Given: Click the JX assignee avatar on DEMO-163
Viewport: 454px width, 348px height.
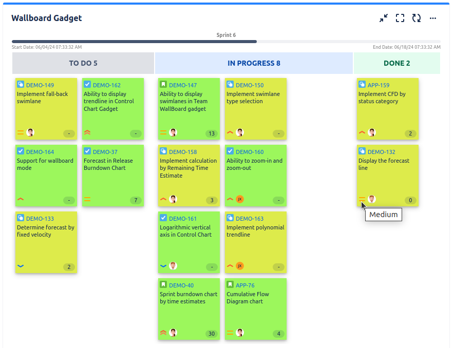Looking at the screenshot, I should click(x=240, y=266).
